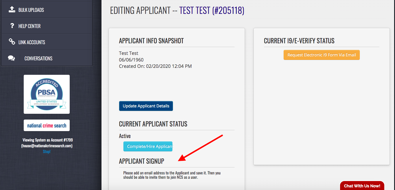
Task: Open the TEST TEST (#205118) applicant link
Action: (212, 10)
